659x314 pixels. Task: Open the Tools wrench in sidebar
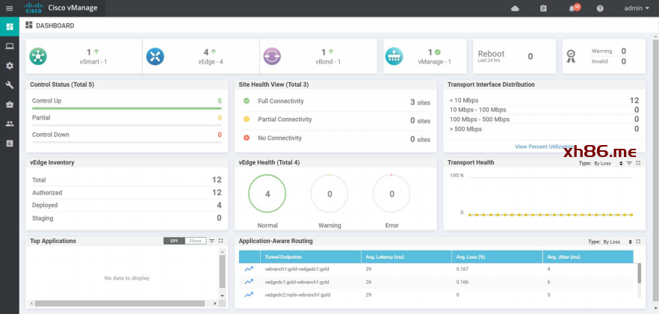point(10,84)
